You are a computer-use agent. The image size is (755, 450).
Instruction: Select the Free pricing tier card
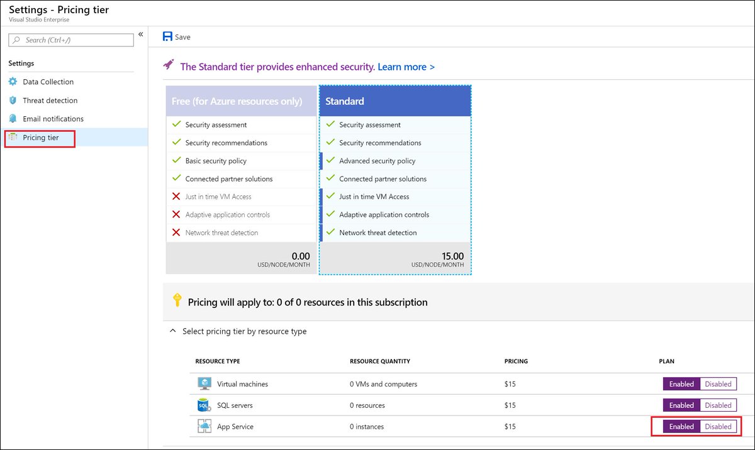tap(241, 101)
